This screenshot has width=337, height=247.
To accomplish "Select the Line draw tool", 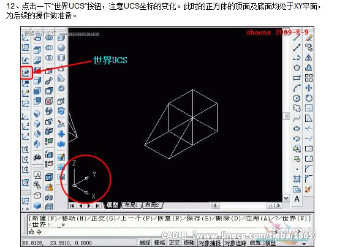I will (x=297, y=37).
